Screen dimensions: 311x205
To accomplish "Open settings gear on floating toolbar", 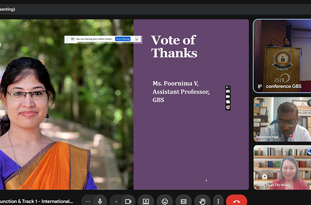I will (x=228, y=107).
